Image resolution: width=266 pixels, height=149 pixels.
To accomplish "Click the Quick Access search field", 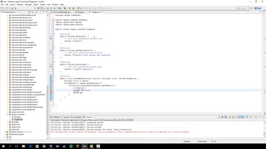I will point(242,8).
